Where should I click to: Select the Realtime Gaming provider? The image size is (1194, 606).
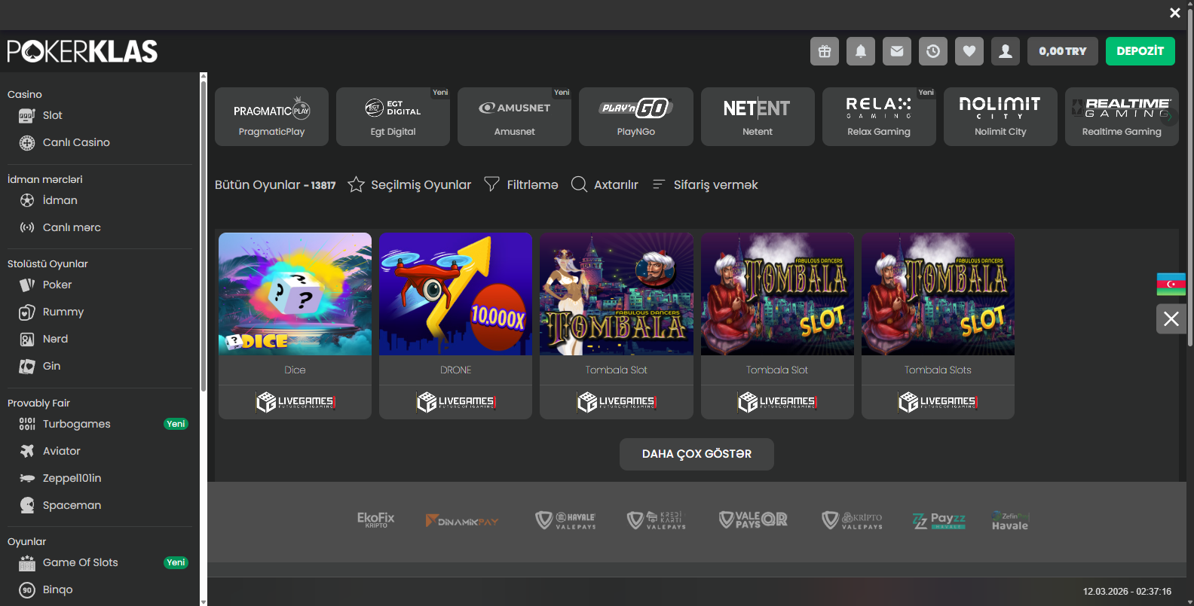1122,117
